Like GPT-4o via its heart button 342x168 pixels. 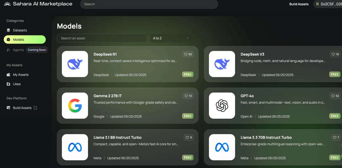click(x=335, y=96)
